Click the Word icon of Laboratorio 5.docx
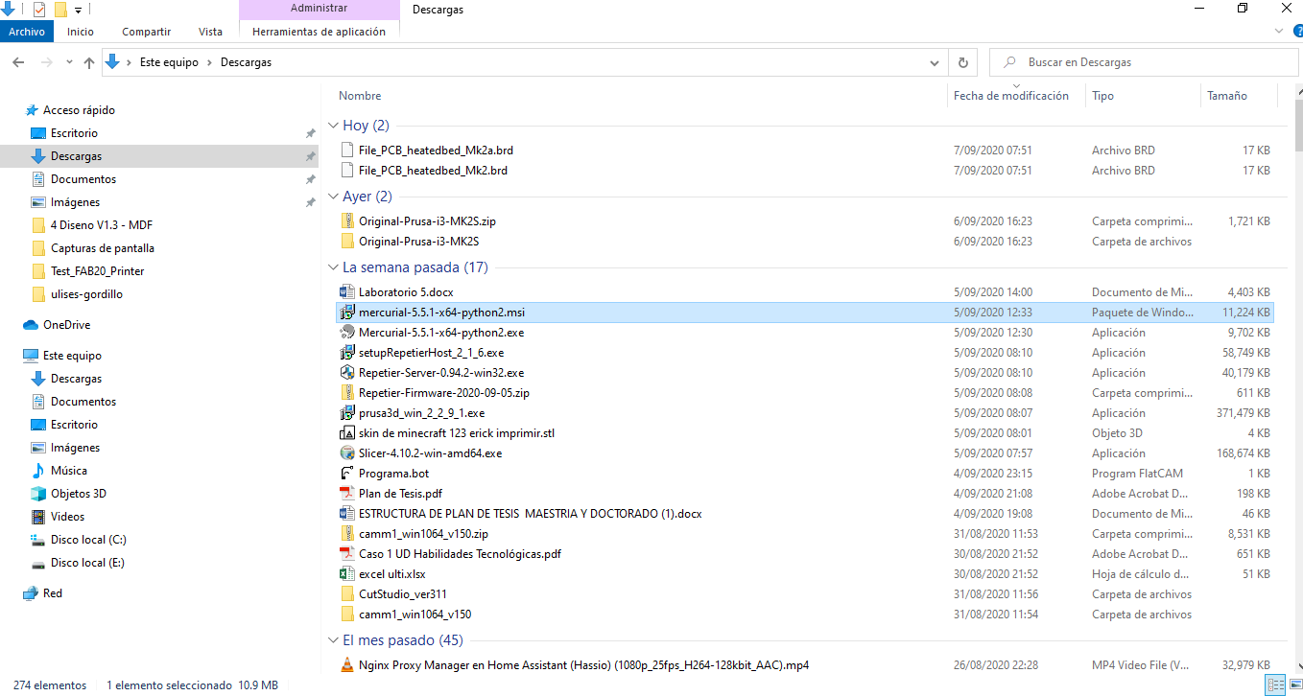1303x696 pixels. pos(347,291)
